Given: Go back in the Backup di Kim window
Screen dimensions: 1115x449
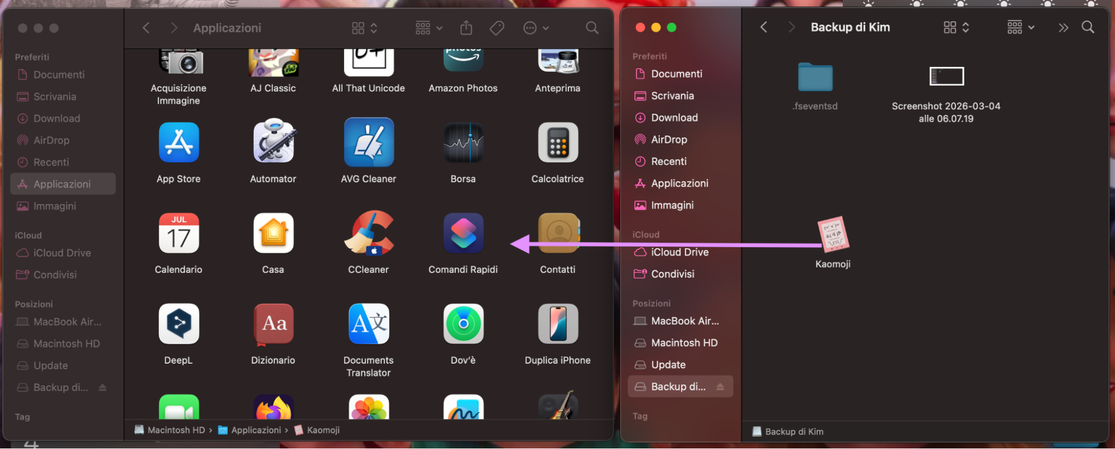Looking at the screenshot, I should click(764, 27).
